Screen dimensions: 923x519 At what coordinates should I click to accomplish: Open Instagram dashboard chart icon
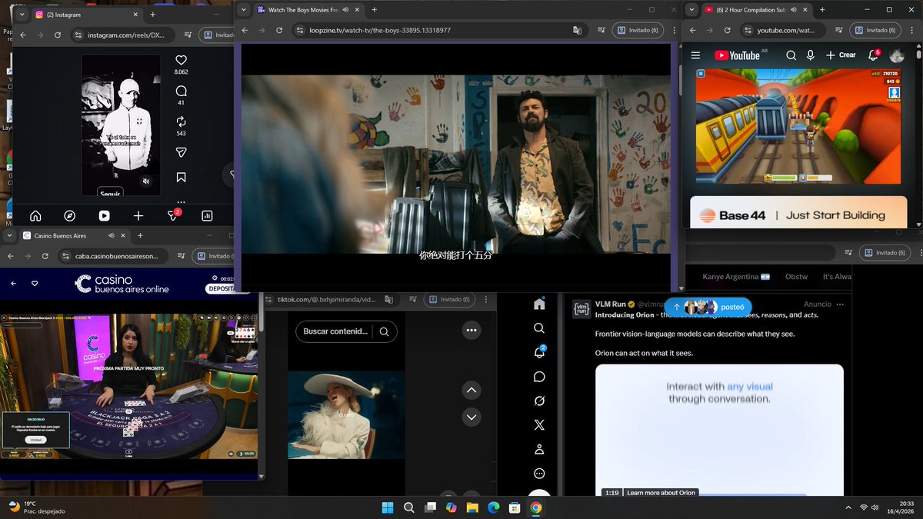pyautogui.click(x=207, y=216)
